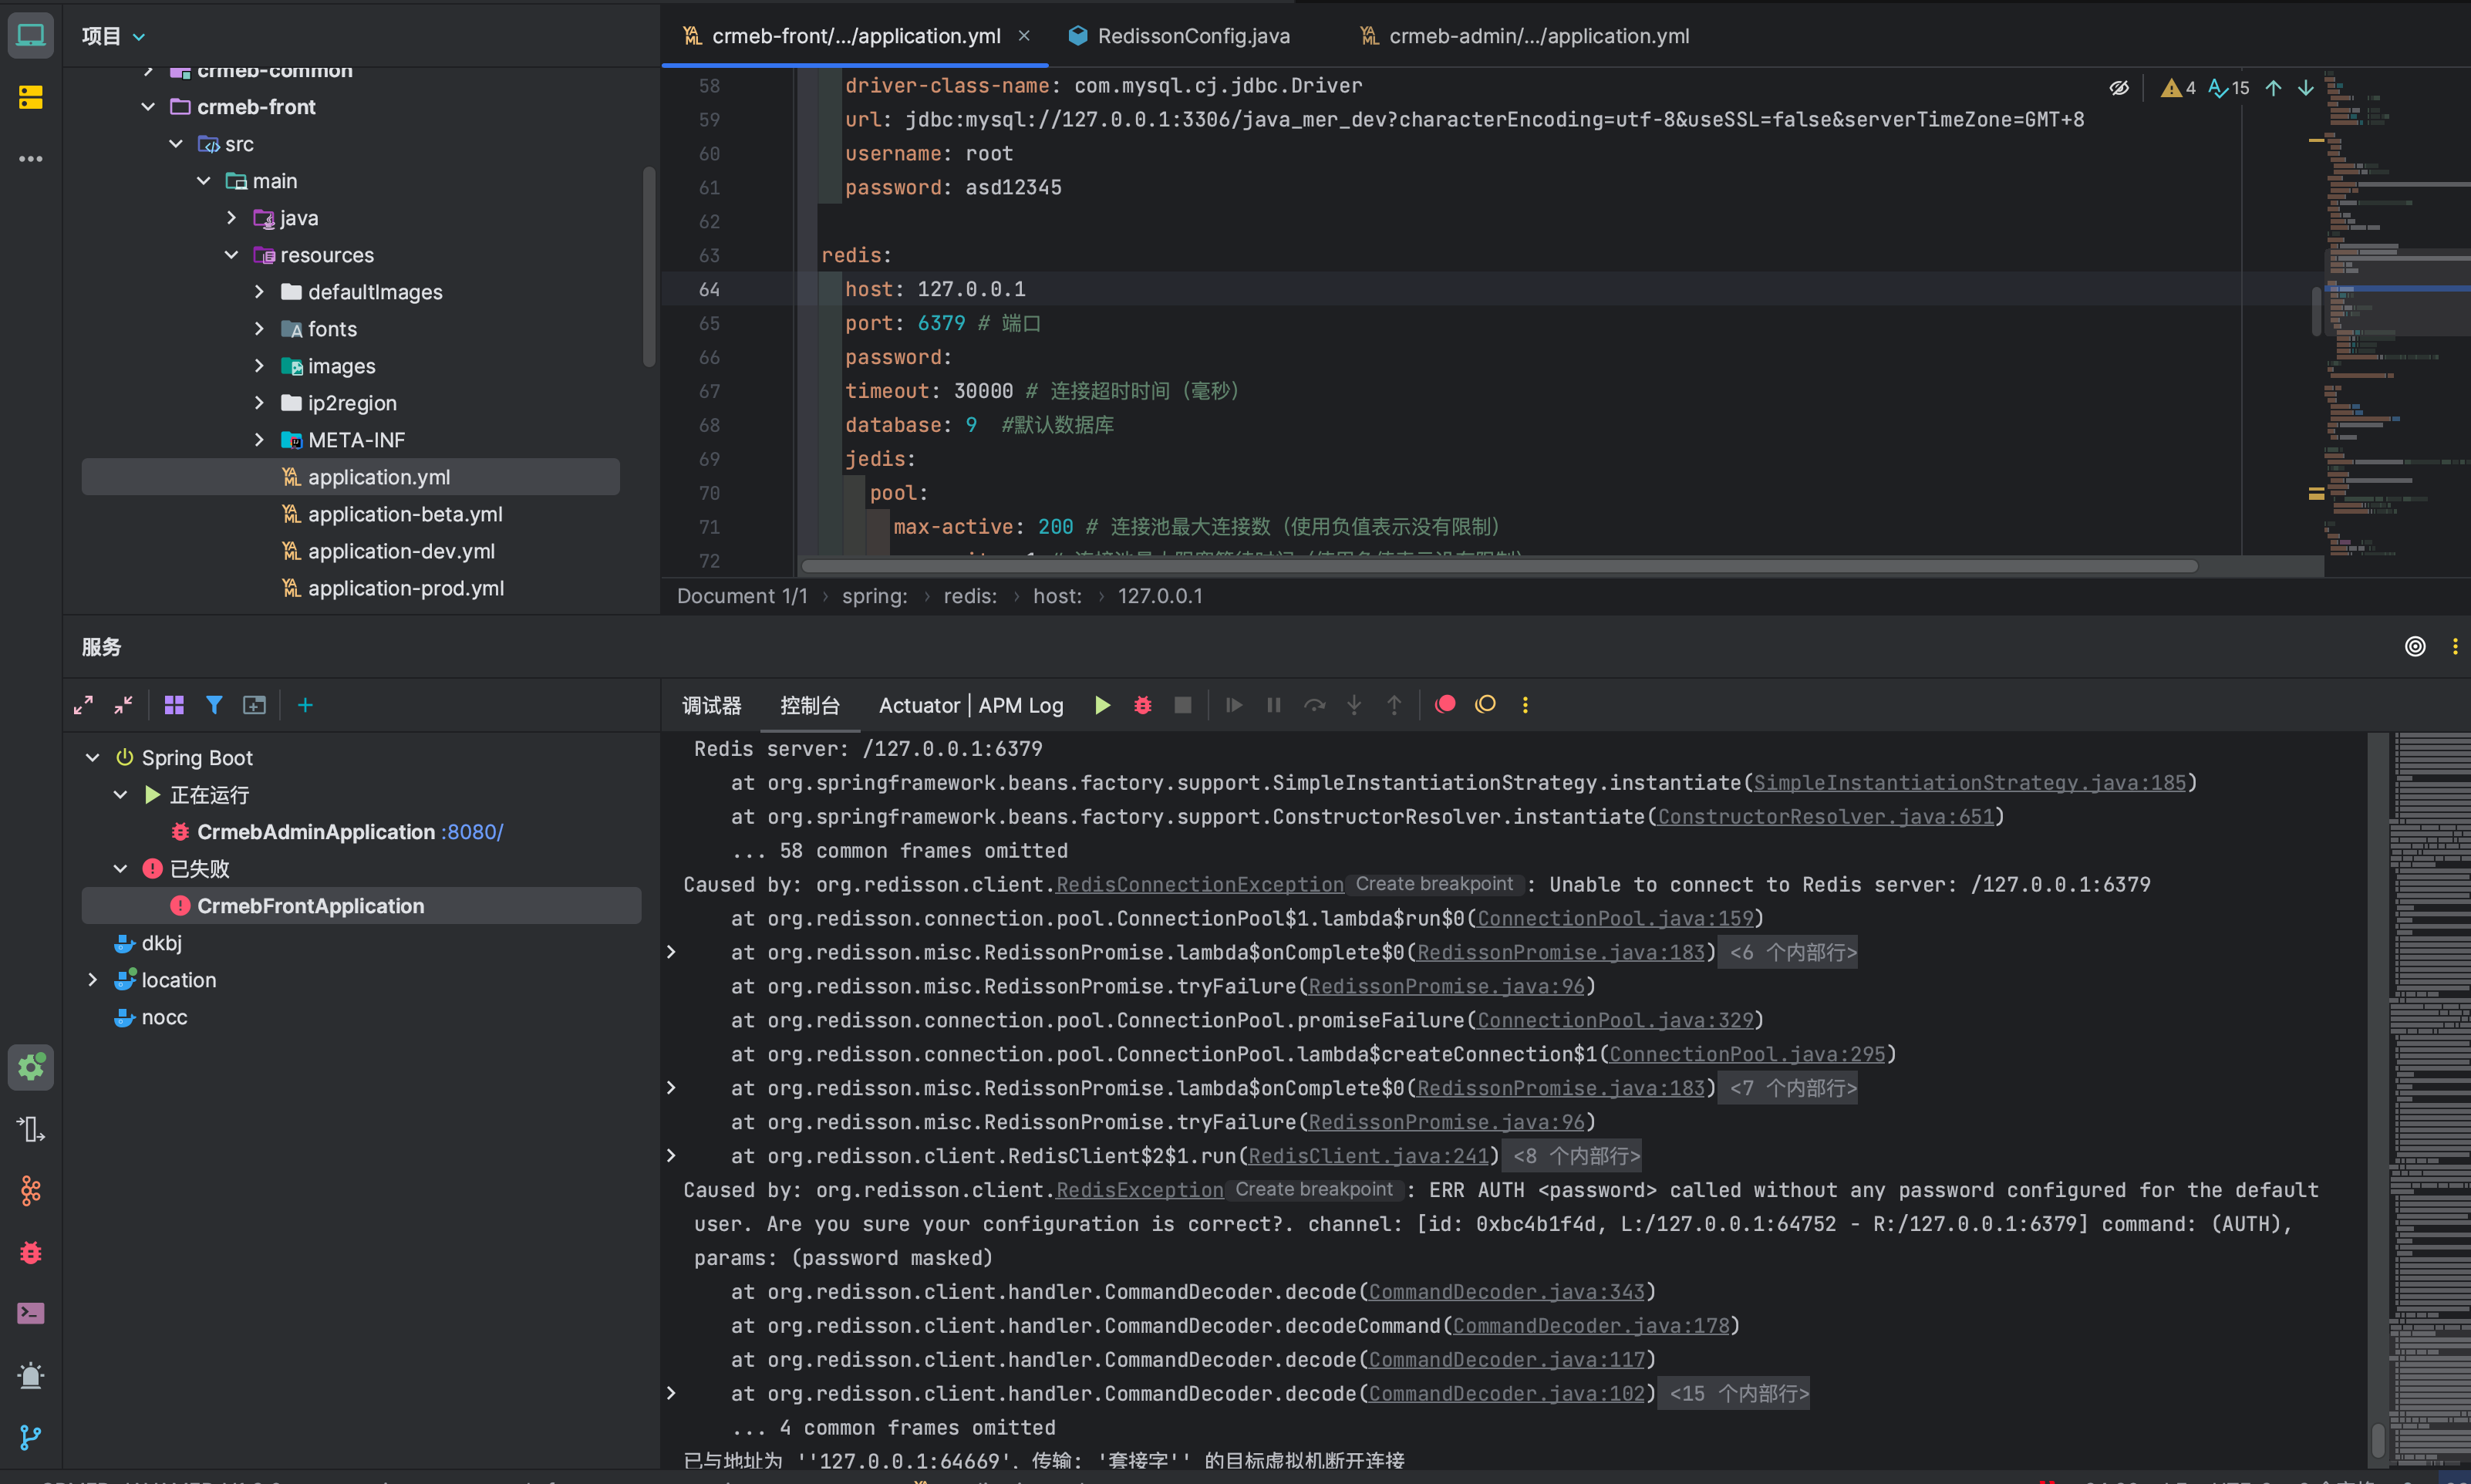
Task: Select the 控制台 tab
Action: click(x=810, y=705)
